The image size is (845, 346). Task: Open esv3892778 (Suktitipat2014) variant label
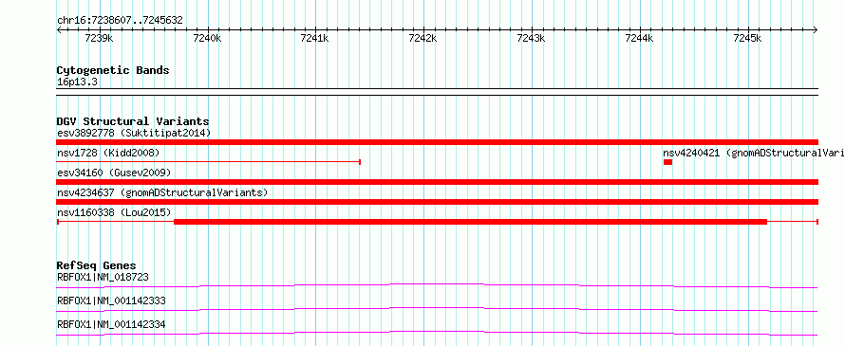134,133
